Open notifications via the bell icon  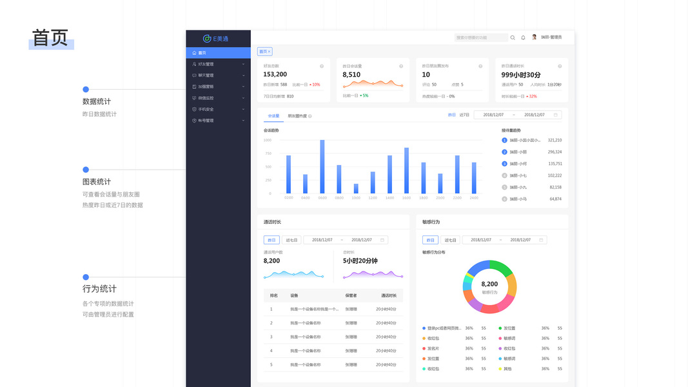[x=523, y=38]
